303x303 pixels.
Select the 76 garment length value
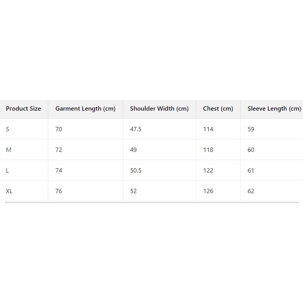pyautogui.click(x=59, y=191)
